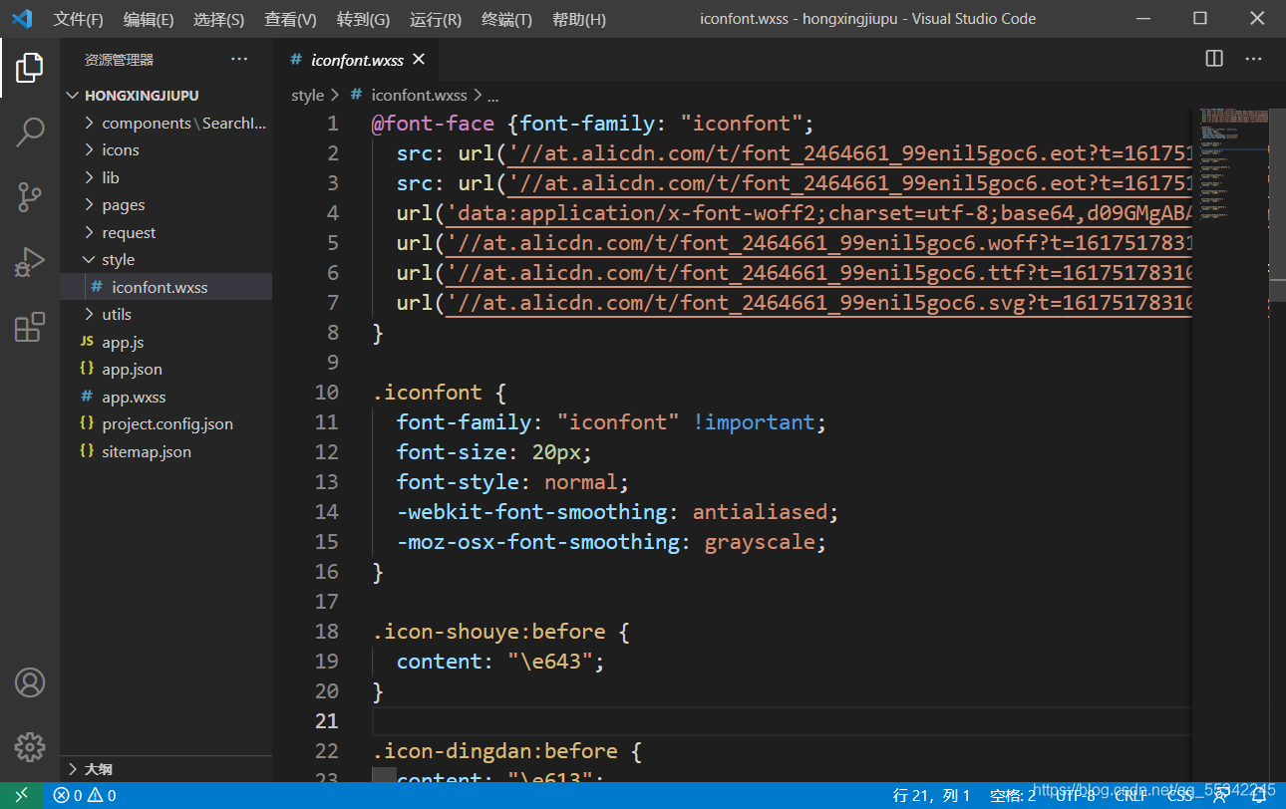
Task: Expand the 大纲 outline section
Action: point(165,769)
